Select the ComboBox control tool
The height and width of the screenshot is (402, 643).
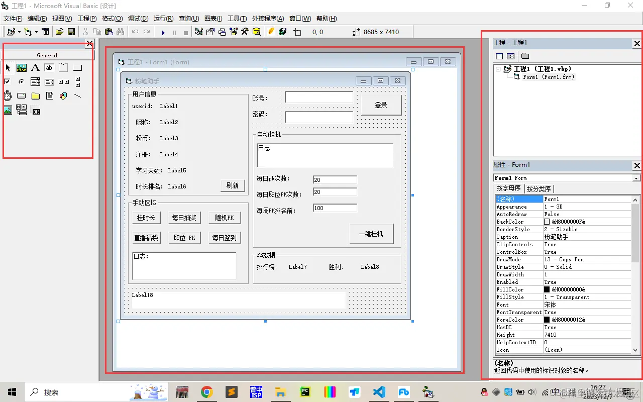pyautogui.click(x=35, y=81)
